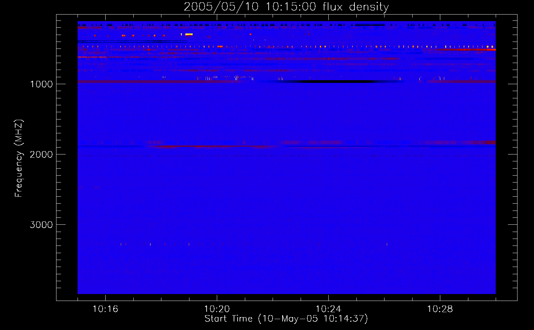Image resolution: width=534 pixels, height=330 pixels.
Task: Select the 10:16 time tick label
Action: (105, 309)
